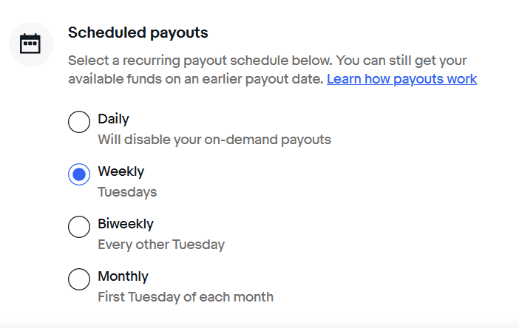Click the "Daily" option label text
Viewport: 519px width, 334px height.
coord(113,118)
